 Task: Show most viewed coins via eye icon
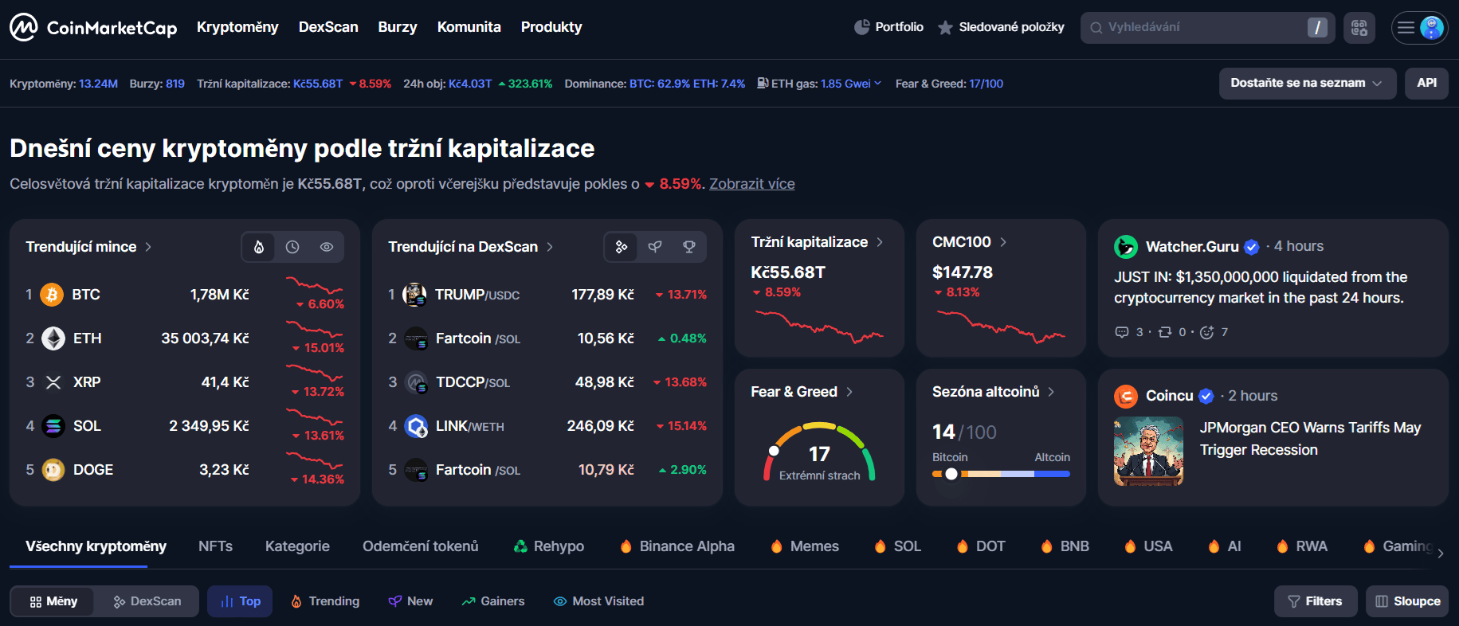327,247
